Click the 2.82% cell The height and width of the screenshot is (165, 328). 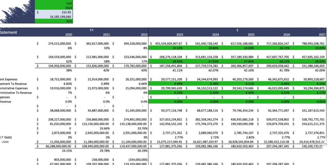click(250, 137)
